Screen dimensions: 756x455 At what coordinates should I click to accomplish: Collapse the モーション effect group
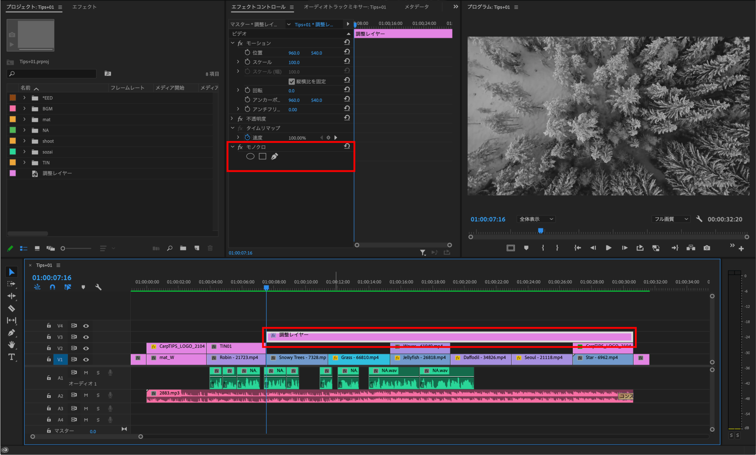click(x=233, y=43)
